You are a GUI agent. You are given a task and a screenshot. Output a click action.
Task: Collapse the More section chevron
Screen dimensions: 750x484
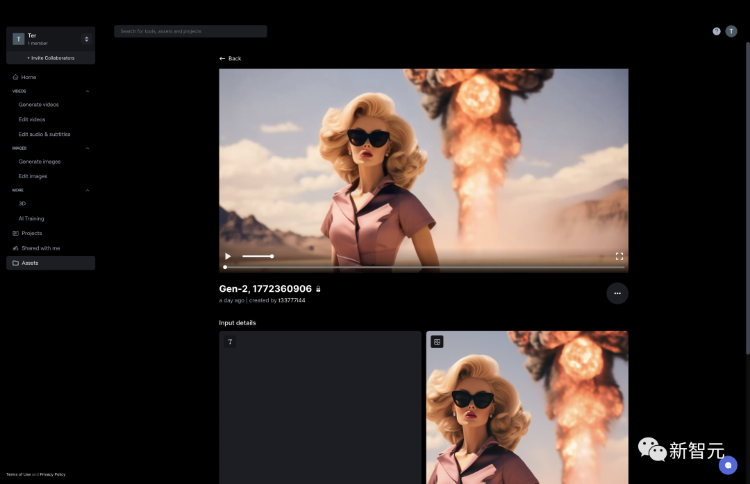[87, 190]
